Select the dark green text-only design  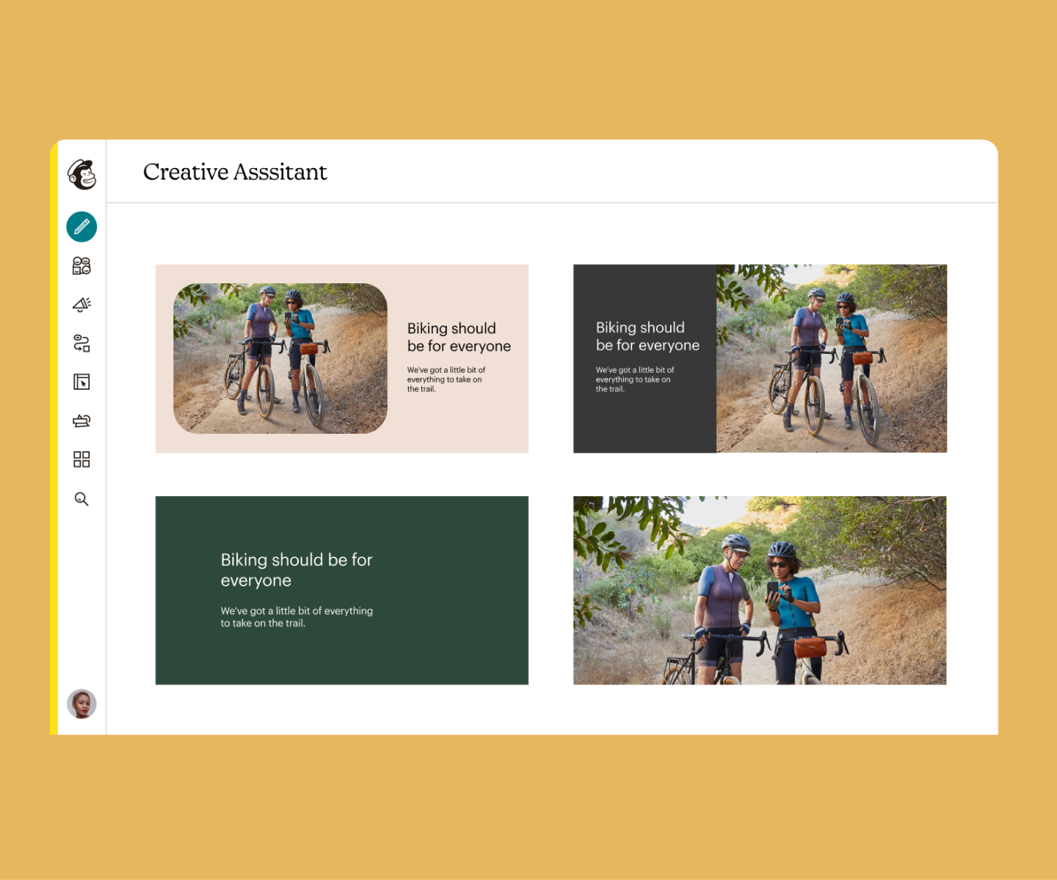tap(342, 591)
